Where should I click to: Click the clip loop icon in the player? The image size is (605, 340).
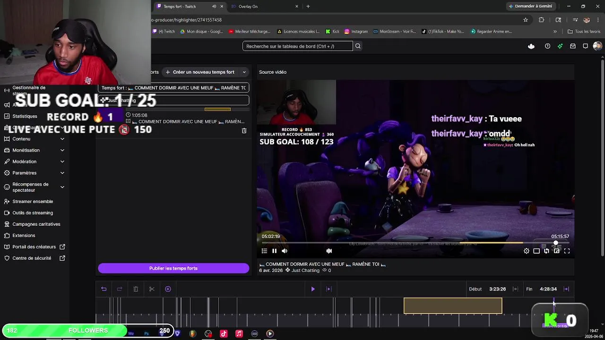click(x=546, y=251)
